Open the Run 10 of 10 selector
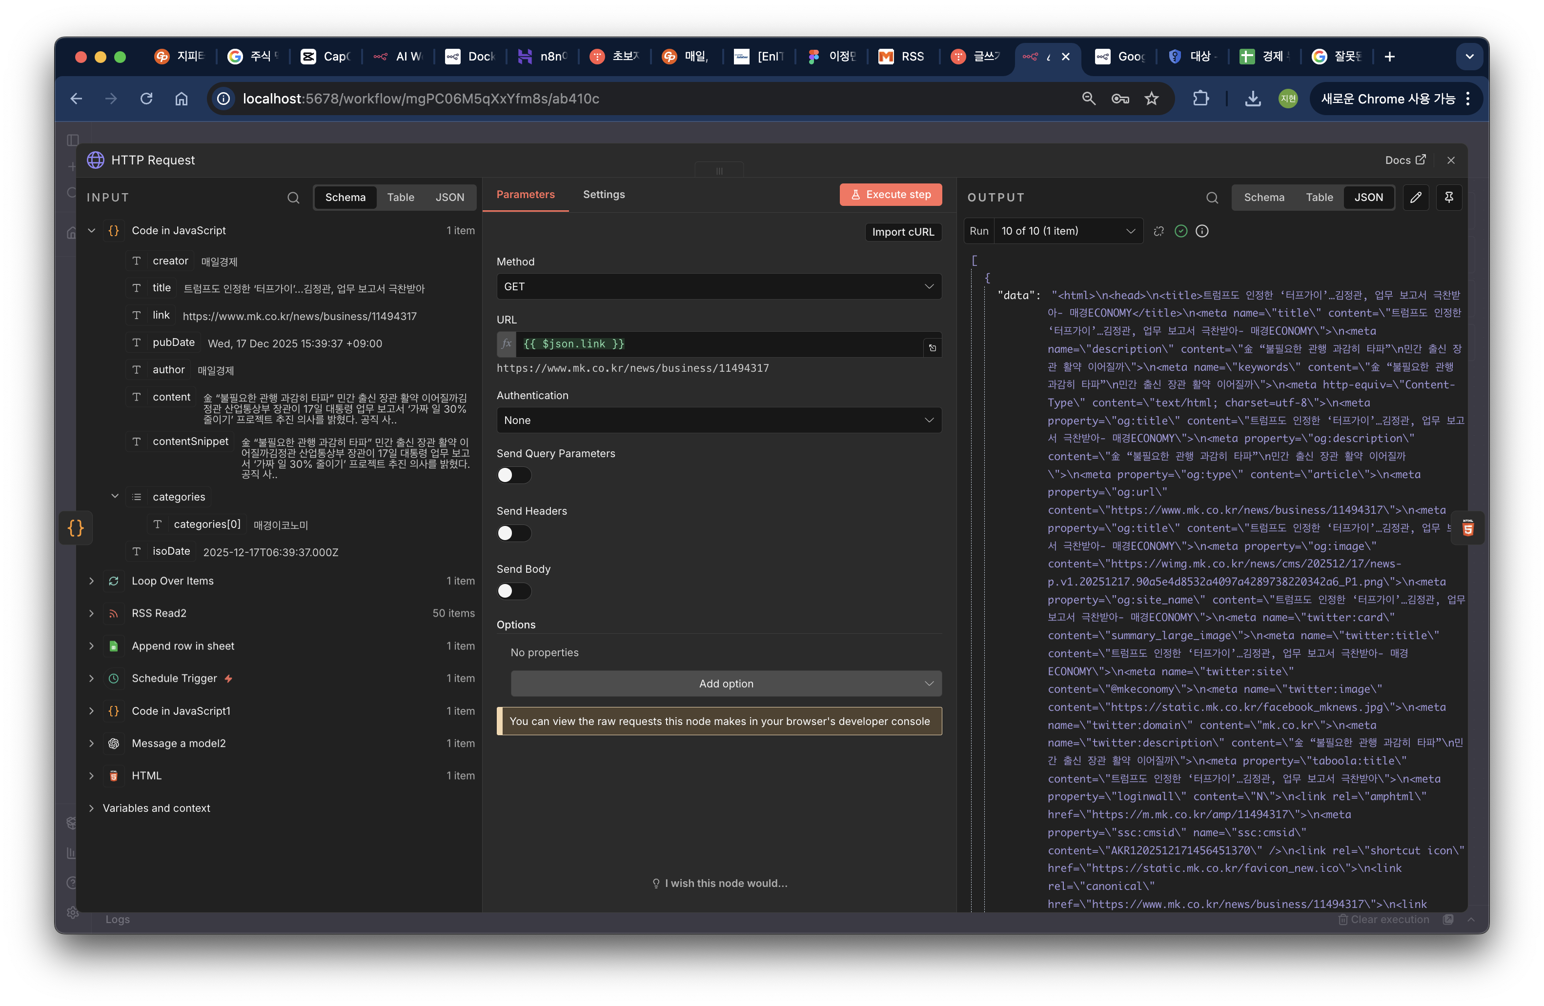 click(x=1067, y=231)
